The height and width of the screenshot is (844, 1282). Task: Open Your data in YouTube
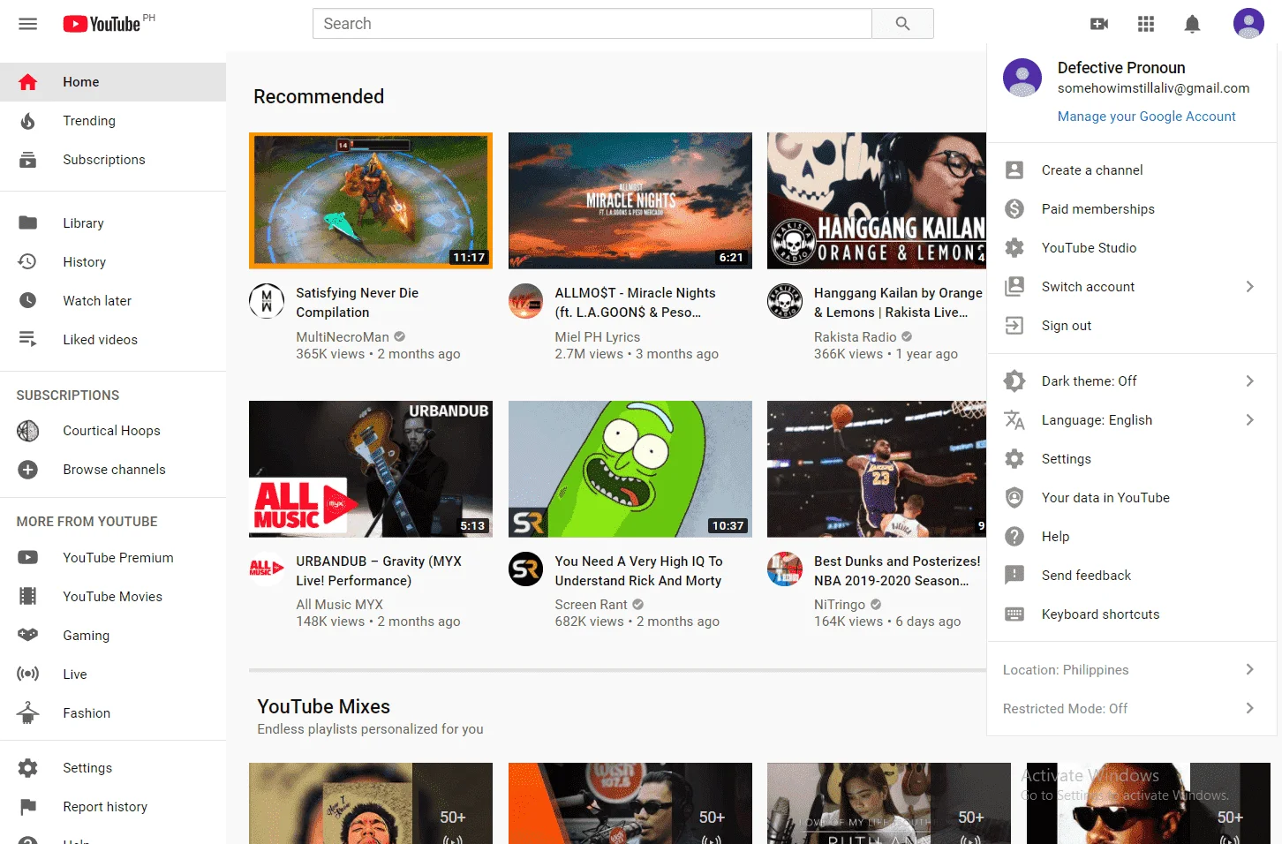[x=1132, y=498]
